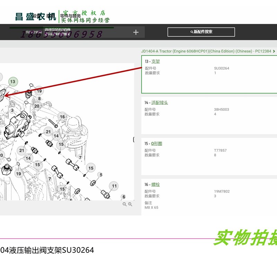Select diagram callout 16 by the bolt

[x=62, y=117]
